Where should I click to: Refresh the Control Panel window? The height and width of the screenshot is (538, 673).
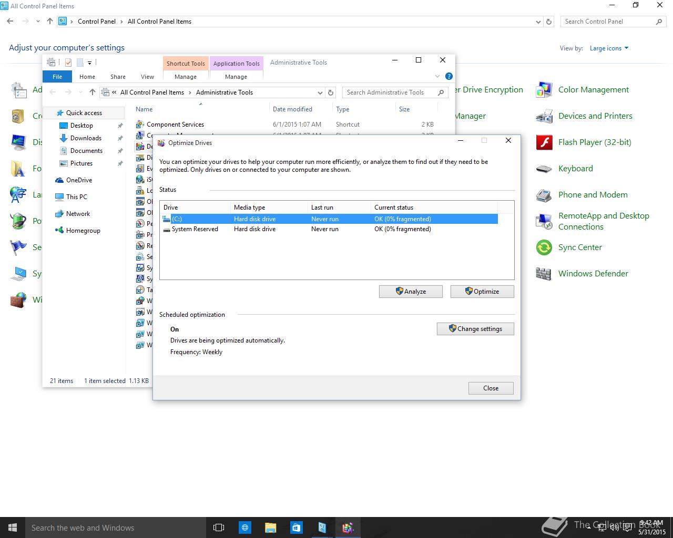549,22
